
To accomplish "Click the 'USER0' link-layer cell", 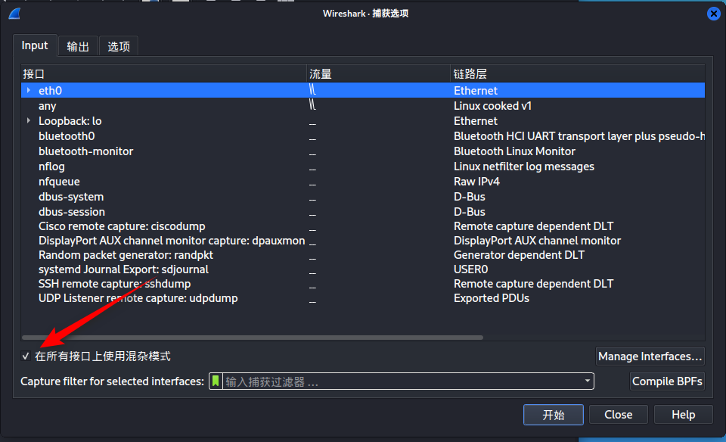I will point(471,269).
